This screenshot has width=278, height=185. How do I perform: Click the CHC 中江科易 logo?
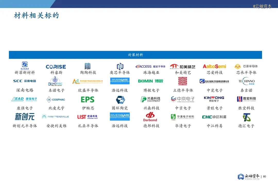214,117
